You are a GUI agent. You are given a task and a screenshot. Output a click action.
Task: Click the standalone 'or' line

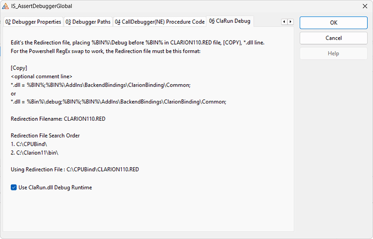tap(14, 94)
